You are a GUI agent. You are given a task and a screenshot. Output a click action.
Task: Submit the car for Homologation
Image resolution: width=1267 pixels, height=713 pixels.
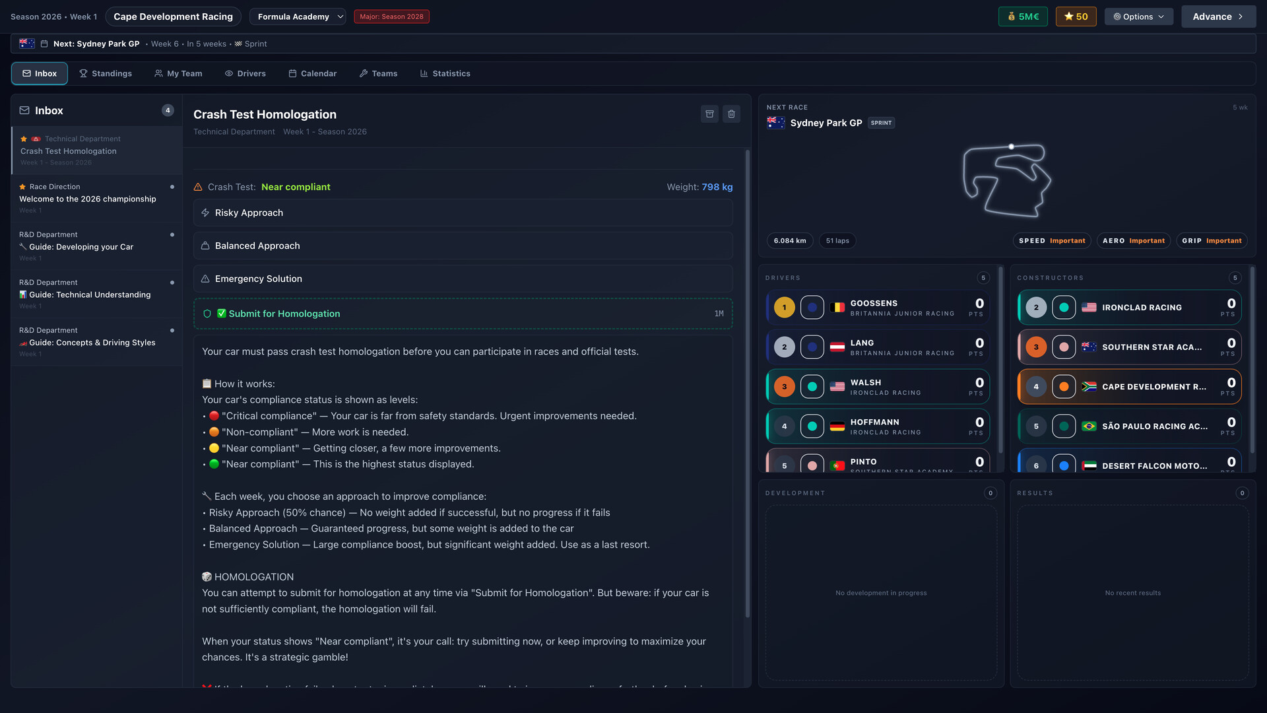coord(284,314)
